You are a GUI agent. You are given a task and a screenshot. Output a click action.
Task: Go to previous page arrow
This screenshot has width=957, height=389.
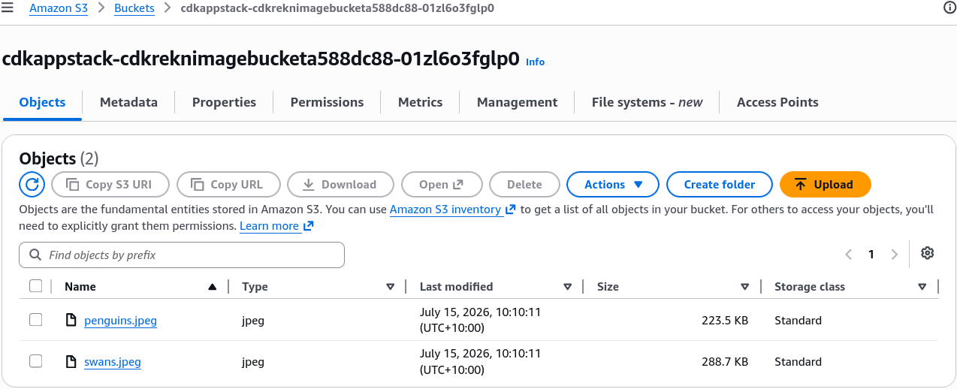click(x=849, y=255)
